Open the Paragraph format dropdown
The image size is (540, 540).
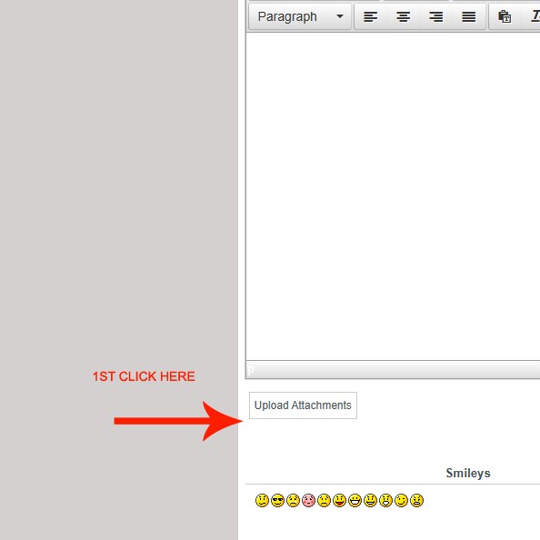click(x=300, y=16)
